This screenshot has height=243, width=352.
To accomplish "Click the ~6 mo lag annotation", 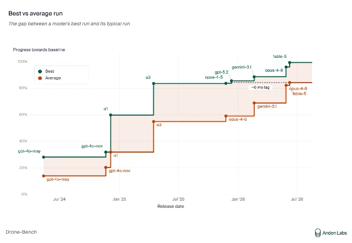I will [x=260, y=87].
